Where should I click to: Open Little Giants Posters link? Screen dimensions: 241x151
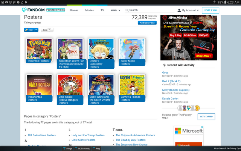pos(84,140)
